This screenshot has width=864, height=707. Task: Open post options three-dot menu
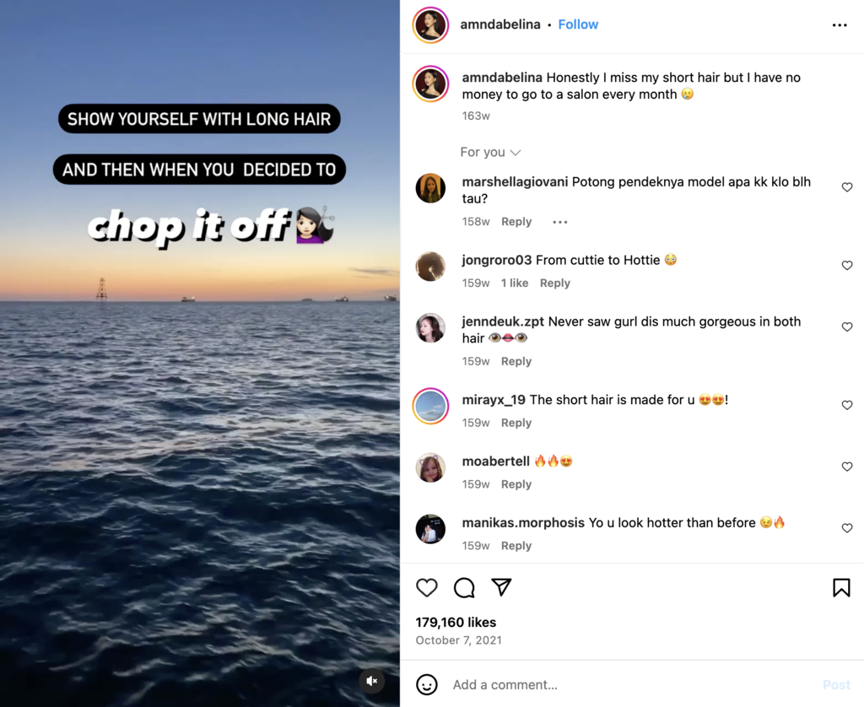[840, 24]
